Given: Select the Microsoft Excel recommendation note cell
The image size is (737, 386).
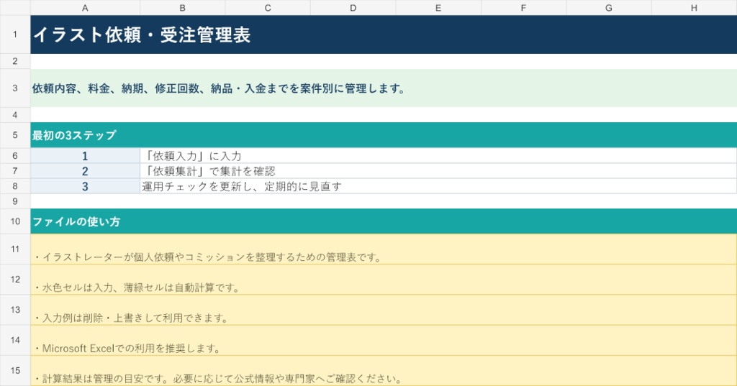Looking at the screenshot, I should pyautogui.click(x=384, y=340).
